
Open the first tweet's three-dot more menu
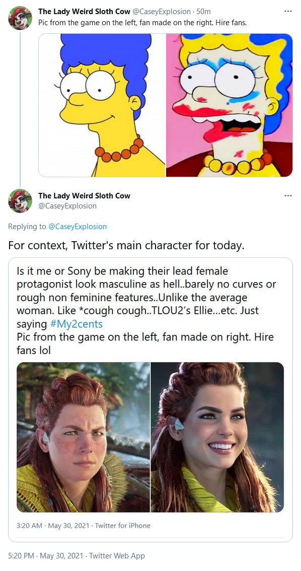[288, 11]
